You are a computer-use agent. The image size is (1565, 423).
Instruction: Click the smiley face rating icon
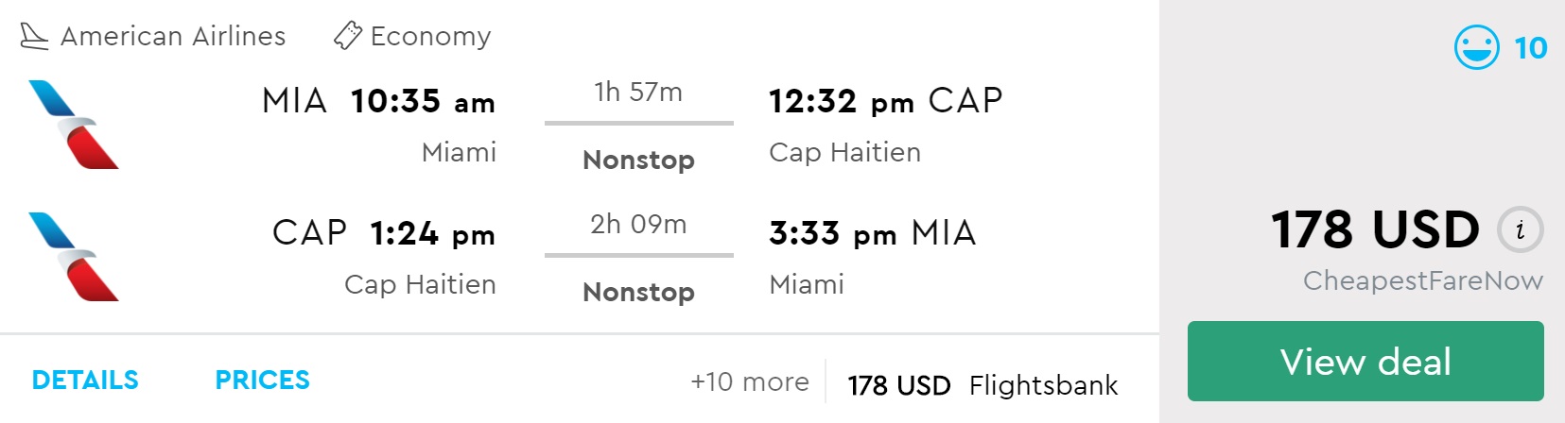pyautogui.click(x=1476, y=47)
